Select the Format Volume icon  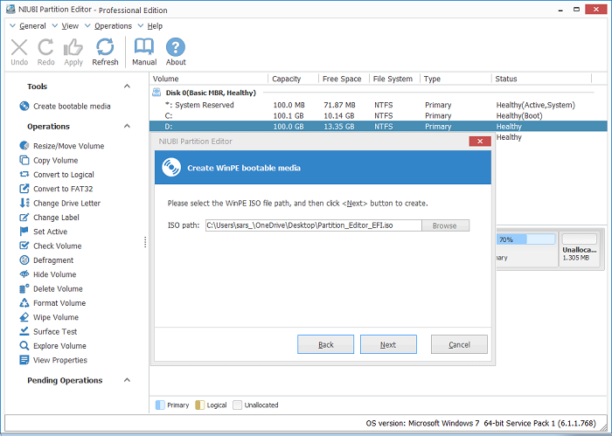[x=24, y=303]
